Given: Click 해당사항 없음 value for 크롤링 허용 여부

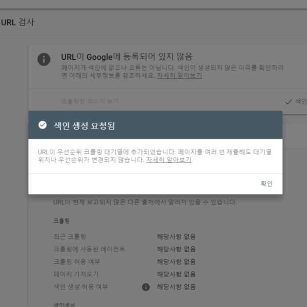Looking at the screenshot, I should click(x=176, y=261).
